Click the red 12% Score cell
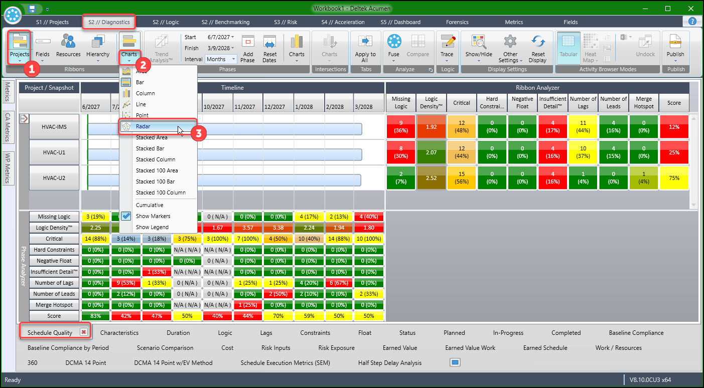 pos(674,127)
